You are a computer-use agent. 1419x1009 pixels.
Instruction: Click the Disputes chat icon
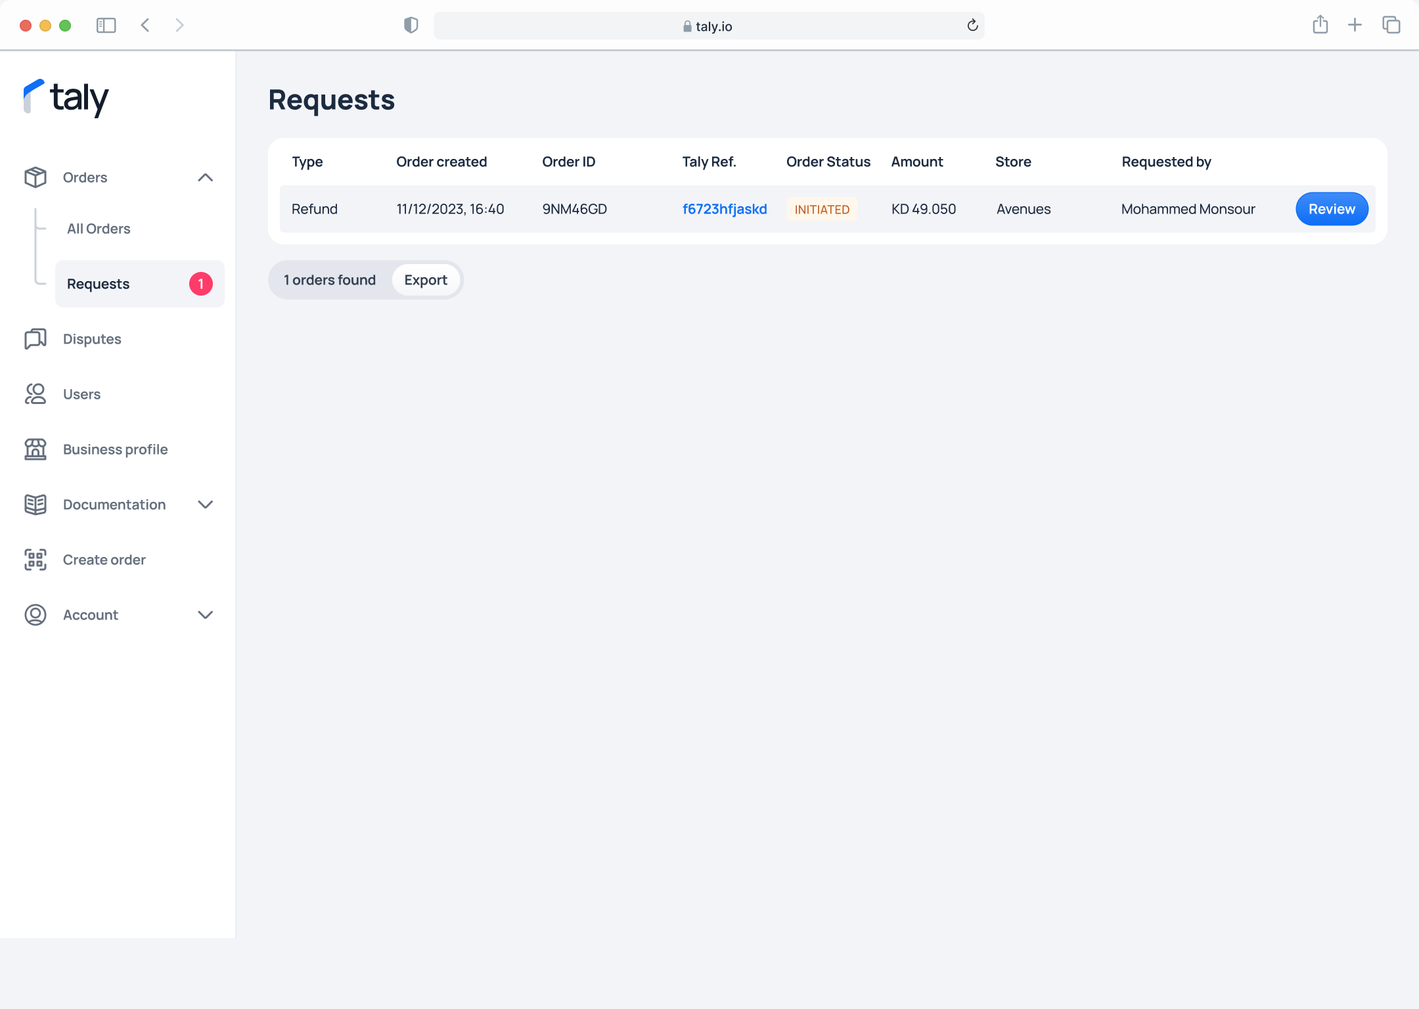pyautogui.click(x=35, y=339)
